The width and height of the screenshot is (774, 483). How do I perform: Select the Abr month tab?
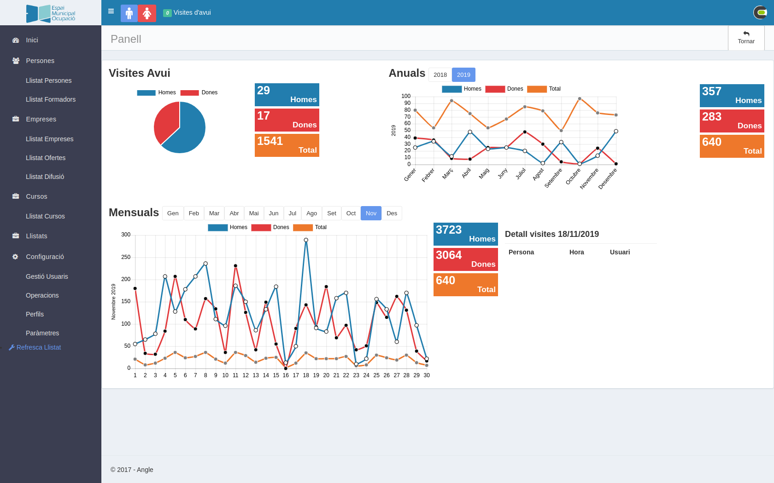(x=234, y=213)
